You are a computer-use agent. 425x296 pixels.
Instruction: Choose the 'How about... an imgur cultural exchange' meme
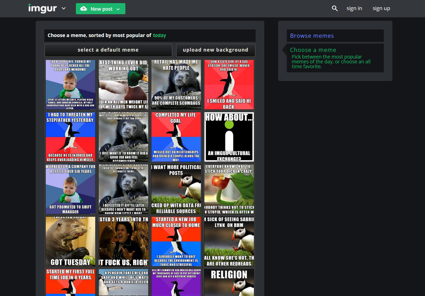pos(229,137)
